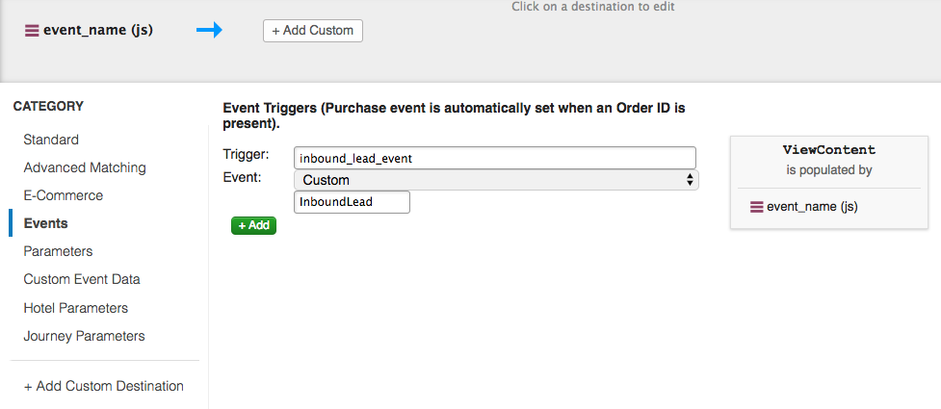Click the blue mapping arrow icon

coord(209,31)
